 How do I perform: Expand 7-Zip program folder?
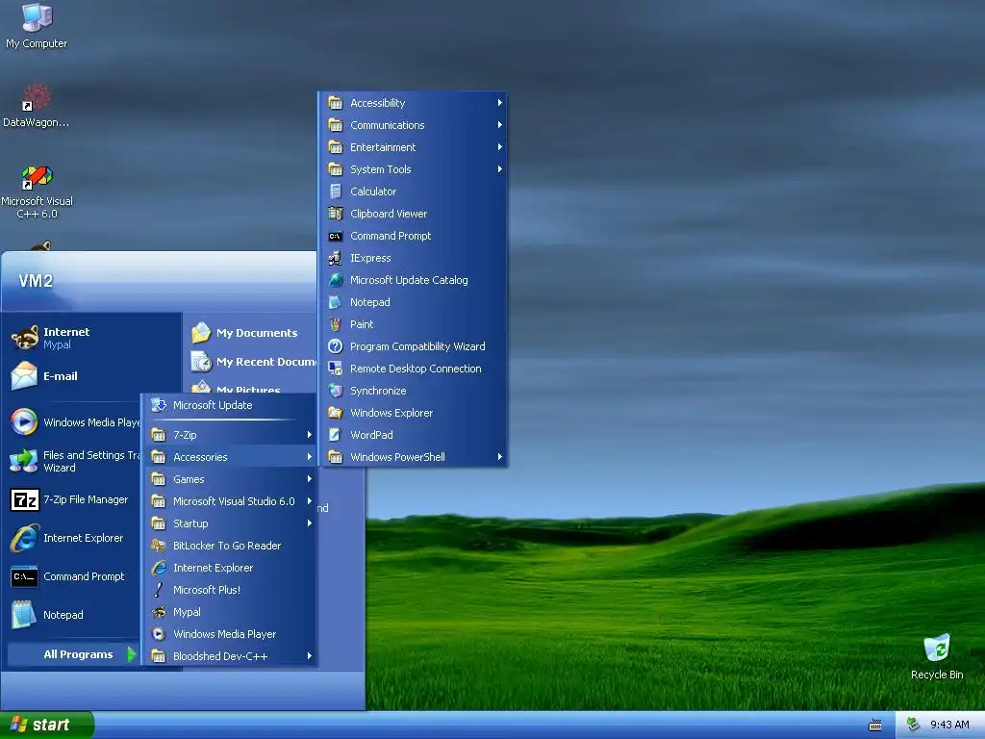(x=229, y=435)
